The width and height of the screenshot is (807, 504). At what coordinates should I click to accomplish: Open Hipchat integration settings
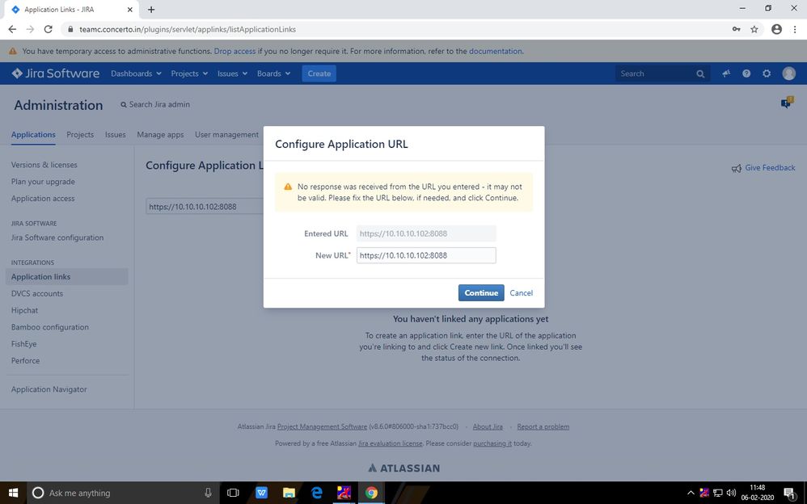point(25,311)
